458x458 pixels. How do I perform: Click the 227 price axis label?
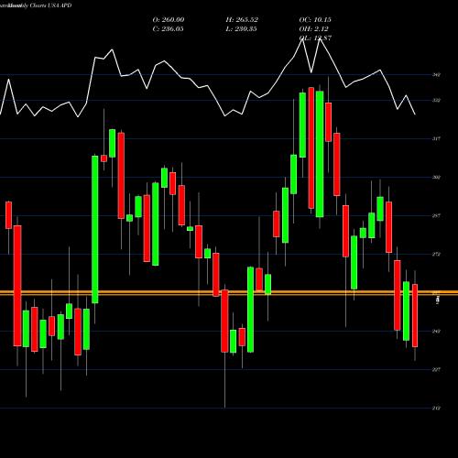(436, 369)
